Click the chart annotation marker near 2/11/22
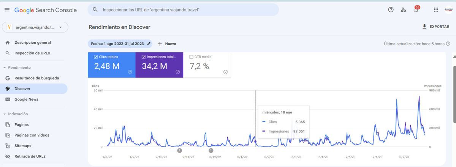This screenshot has width=456, height=167. tap(179, 150)
